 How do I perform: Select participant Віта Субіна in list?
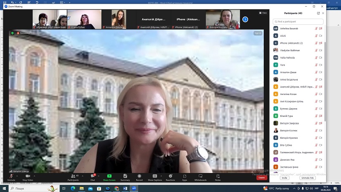298,145
